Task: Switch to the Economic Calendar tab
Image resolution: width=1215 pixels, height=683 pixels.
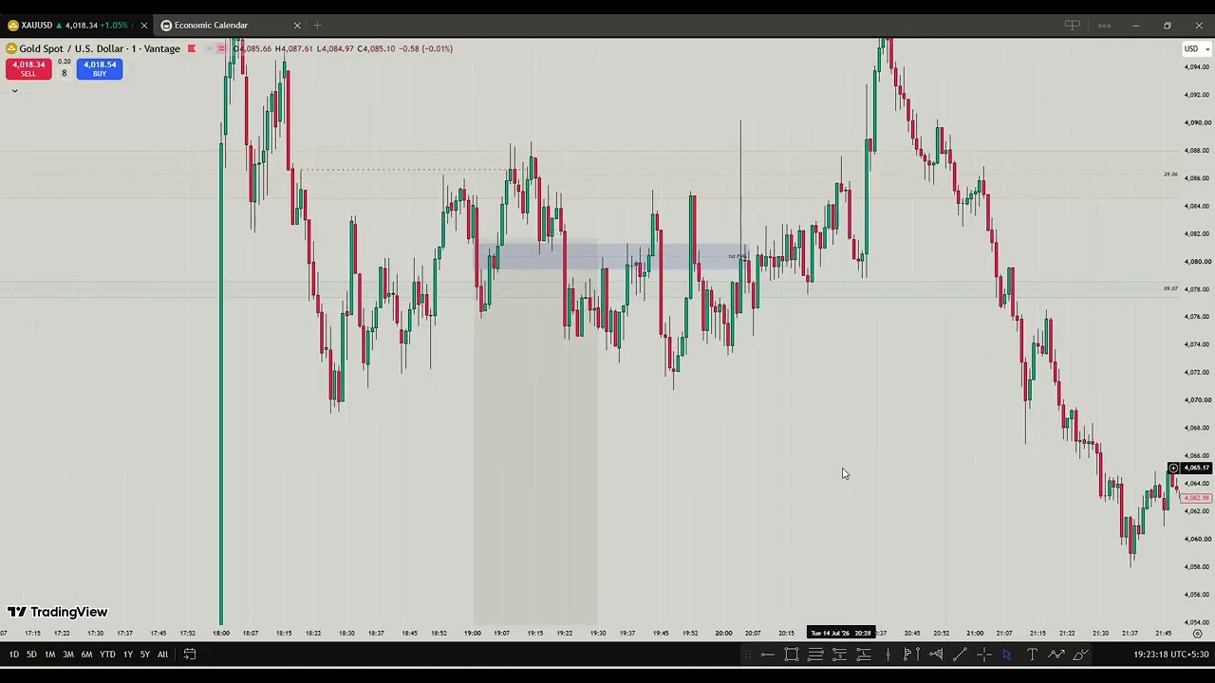Action: point(231,26)
